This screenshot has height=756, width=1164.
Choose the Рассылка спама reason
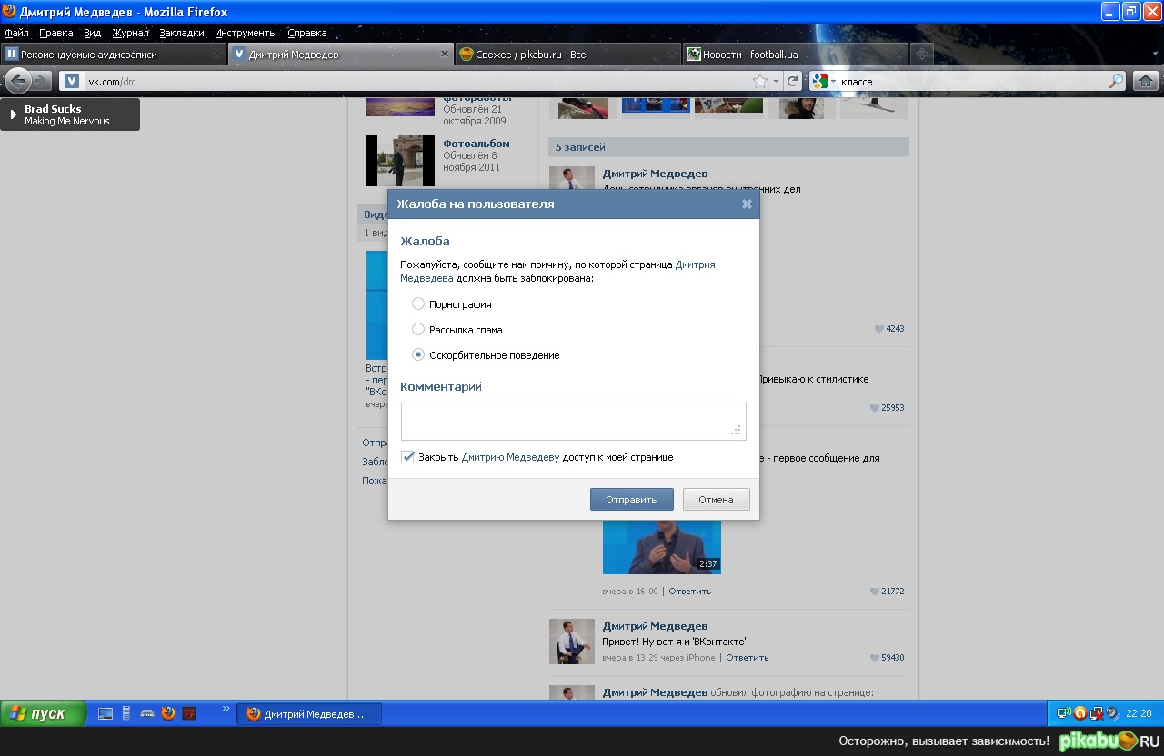pos(418,329)
